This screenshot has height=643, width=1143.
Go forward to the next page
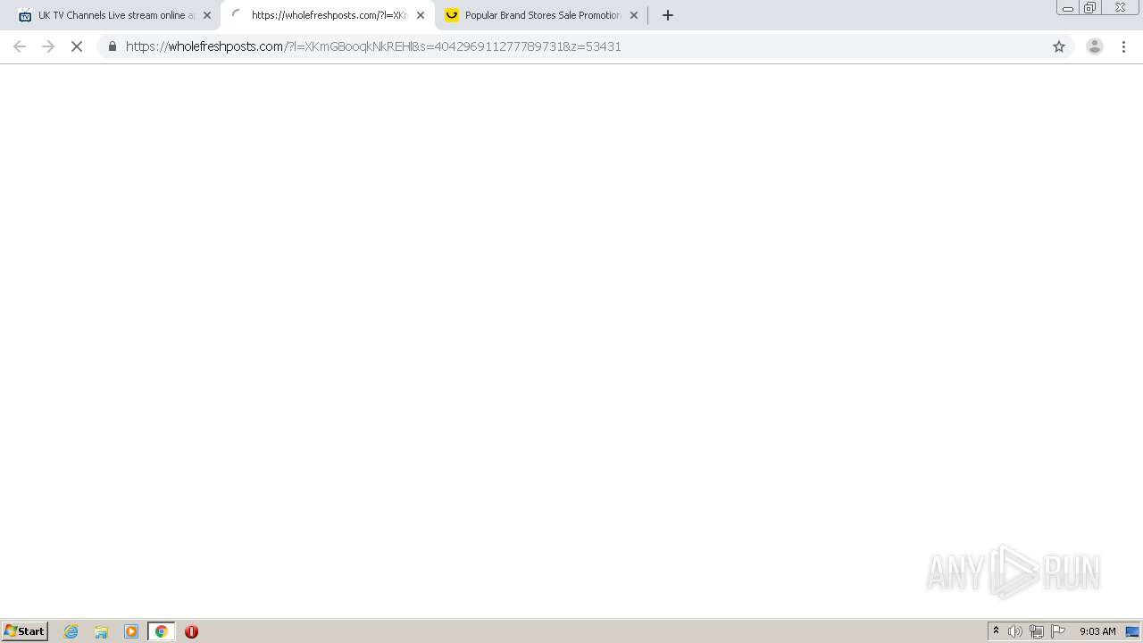pos(48,46)
